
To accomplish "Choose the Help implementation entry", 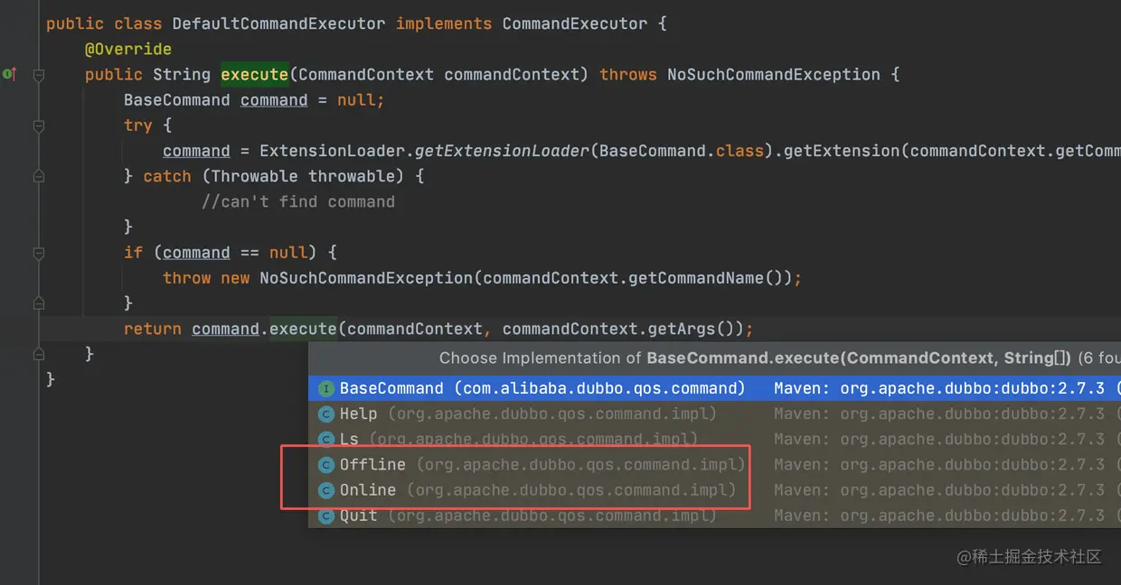I will point(714,414).
